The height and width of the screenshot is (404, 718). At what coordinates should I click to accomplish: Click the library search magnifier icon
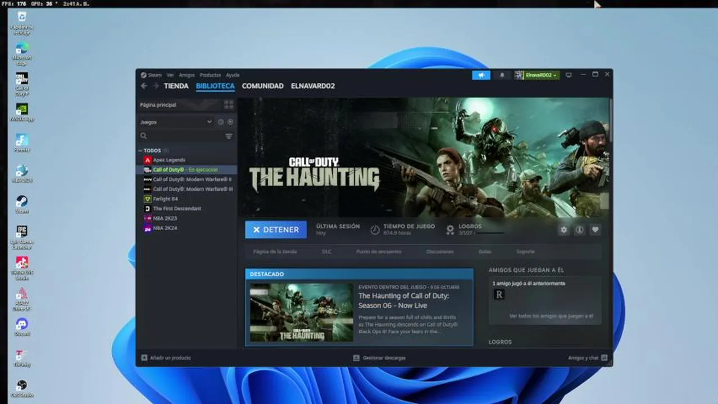(x=144, y=136)
